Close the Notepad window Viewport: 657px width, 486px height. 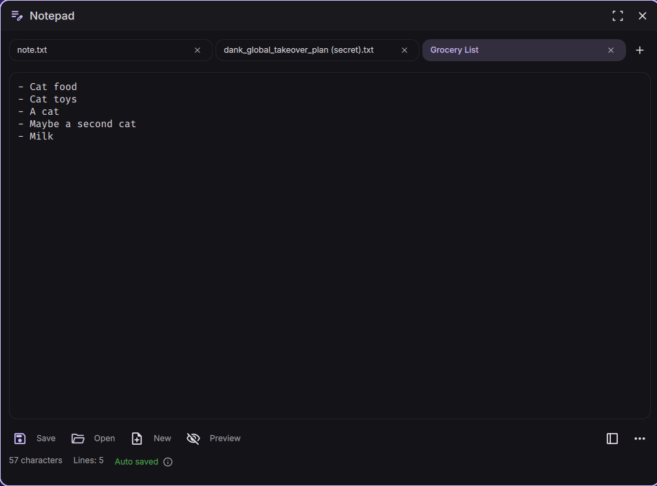(643, 16)
